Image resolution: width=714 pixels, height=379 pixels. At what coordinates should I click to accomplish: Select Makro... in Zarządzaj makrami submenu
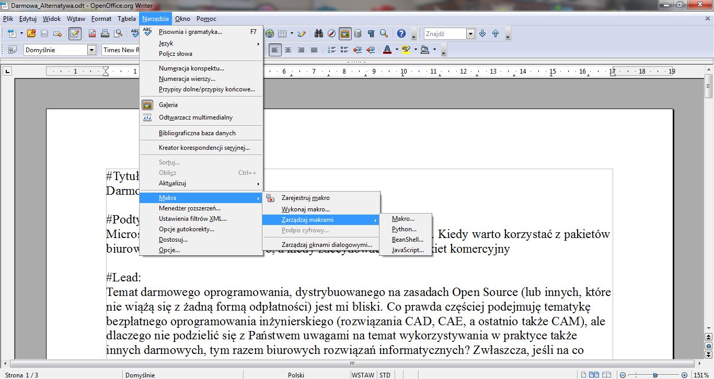click(x=406, y=219)
